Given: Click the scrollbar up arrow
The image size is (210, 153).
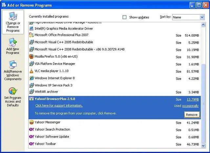Looking at the screenshot, I should [x=203, y=25].
